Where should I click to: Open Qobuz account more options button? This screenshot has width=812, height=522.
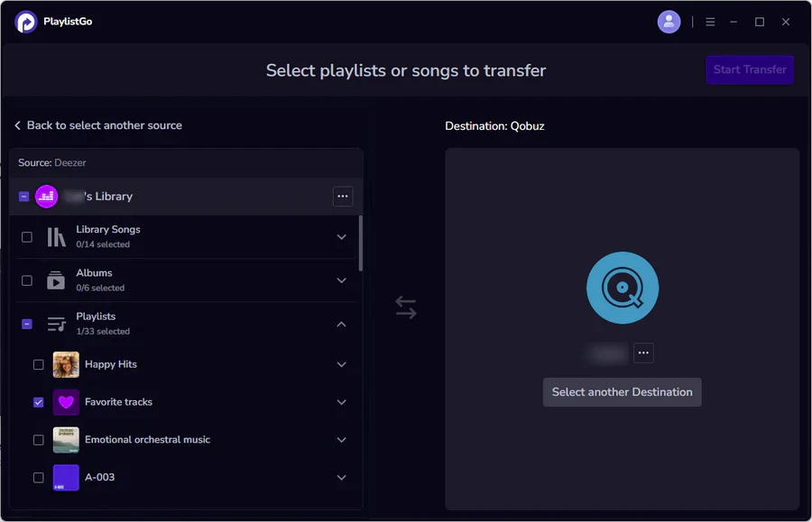coord(643,353)
